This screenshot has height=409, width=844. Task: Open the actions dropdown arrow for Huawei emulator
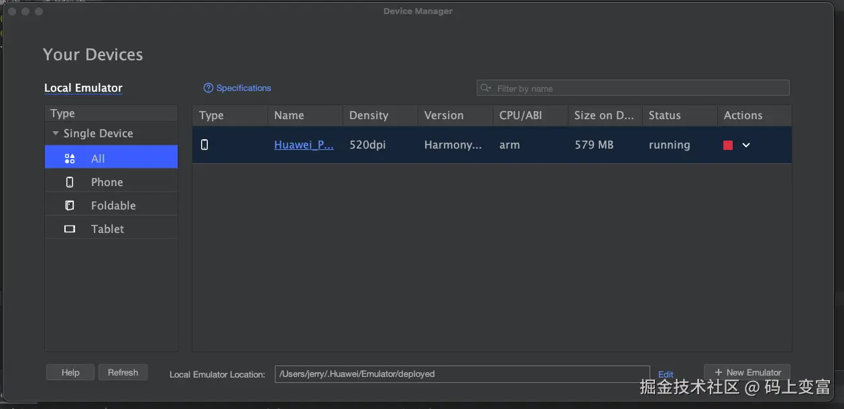(x=746, y=145)
